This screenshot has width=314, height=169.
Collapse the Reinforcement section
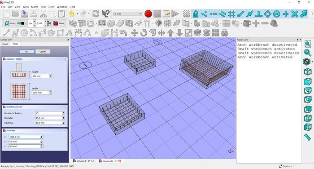[x=65, y=107]
